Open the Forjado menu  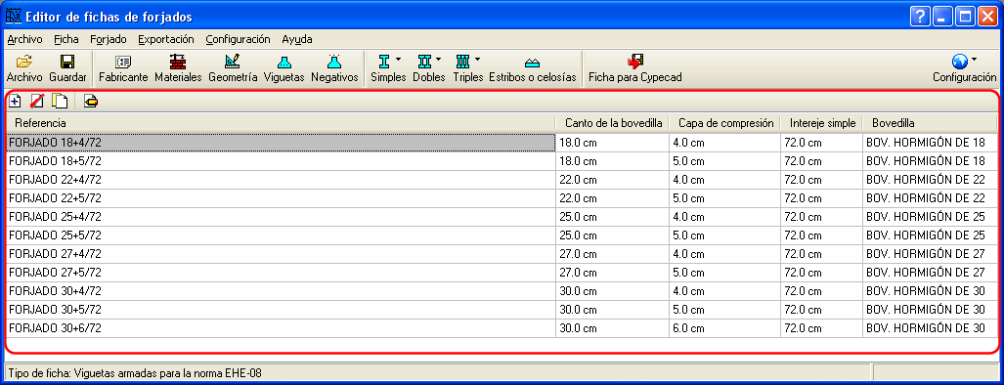coord(109,39)
